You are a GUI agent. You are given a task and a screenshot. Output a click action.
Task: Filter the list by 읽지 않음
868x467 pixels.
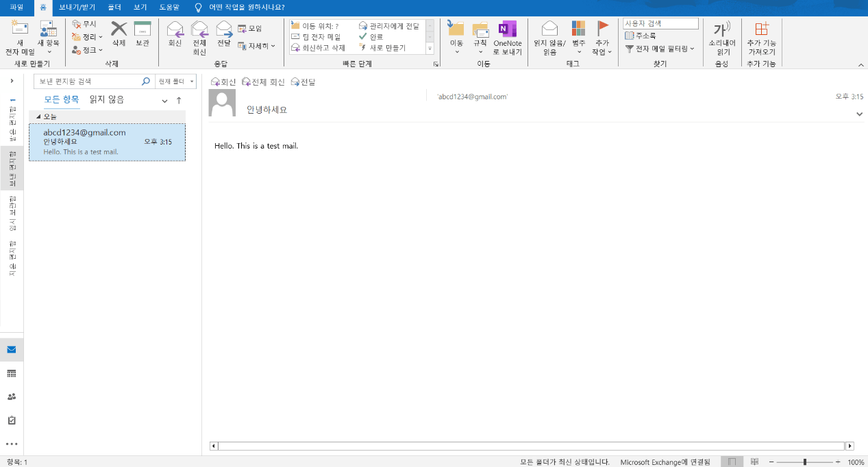point(107,99)
